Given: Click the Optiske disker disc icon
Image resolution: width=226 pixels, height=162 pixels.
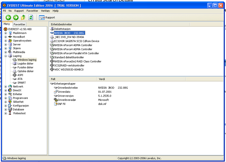Looking at the screenshot, I should point(15,71).
